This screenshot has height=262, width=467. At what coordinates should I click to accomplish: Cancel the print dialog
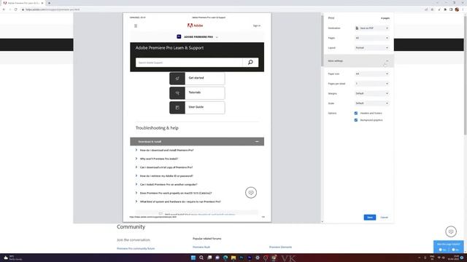[385, 218]
